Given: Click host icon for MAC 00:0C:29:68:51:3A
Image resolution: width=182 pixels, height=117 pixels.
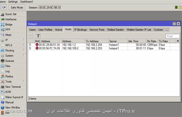Looking at the screenshot, I should tap(37, 45).
